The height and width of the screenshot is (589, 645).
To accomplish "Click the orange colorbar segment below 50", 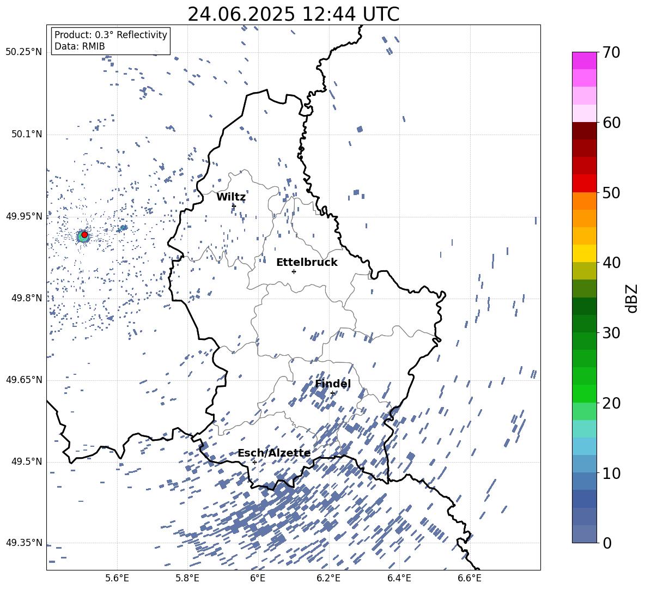I will pos(584,201).
